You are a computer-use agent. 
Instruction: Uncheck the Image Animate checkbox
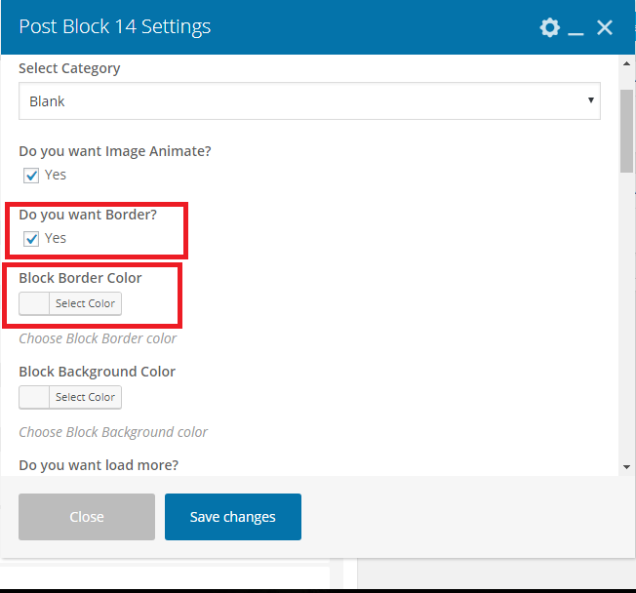coord(31,176)
